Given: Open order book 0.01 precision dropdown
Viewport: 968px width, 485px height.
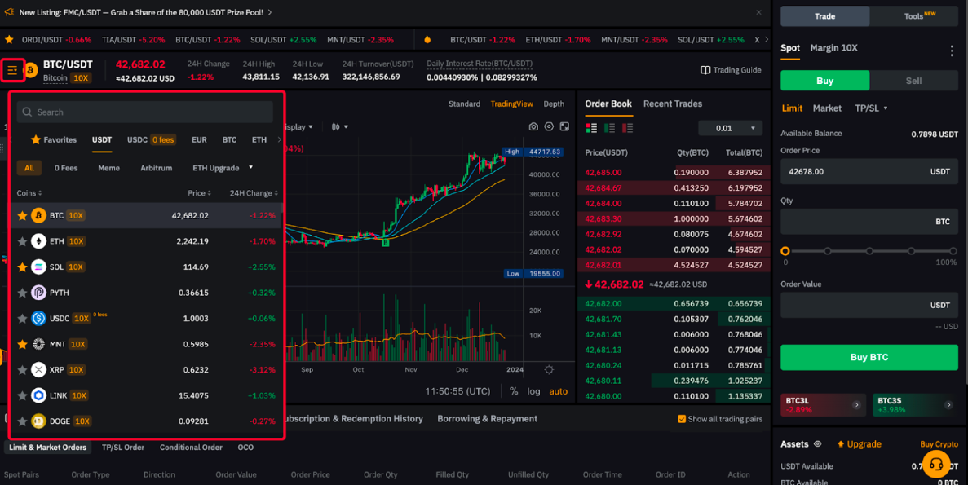Looking at the screenshot, I should (730, 128).
